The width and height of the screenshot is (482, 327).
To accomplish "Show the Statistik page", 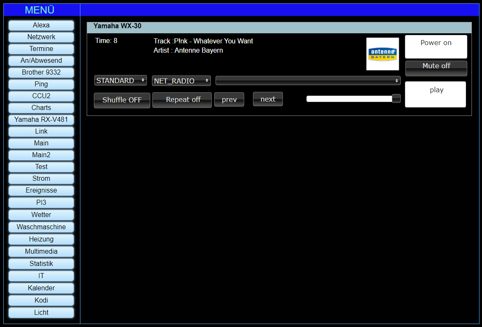I will tap(41, 264).
